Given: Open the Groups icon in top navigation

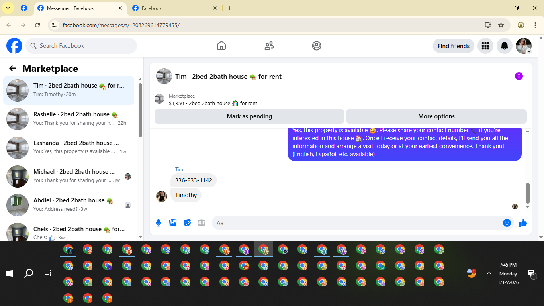Looking at the screenshot, I should pyautogui.click(x=317, y=46).
